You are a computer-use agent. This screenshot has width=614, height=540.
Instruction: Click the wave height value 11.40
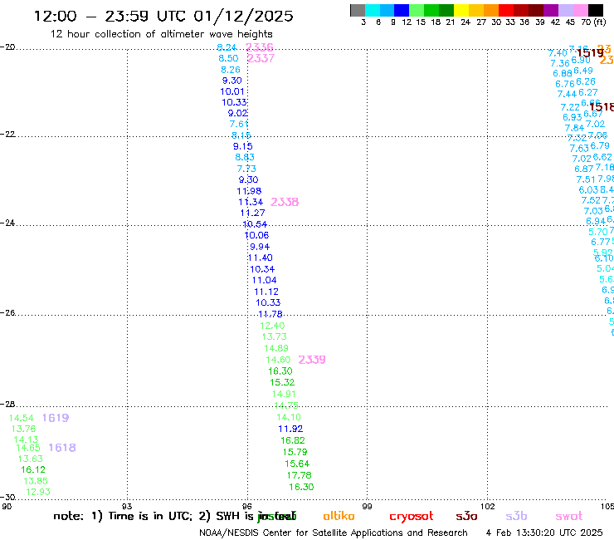coord(260,258)
